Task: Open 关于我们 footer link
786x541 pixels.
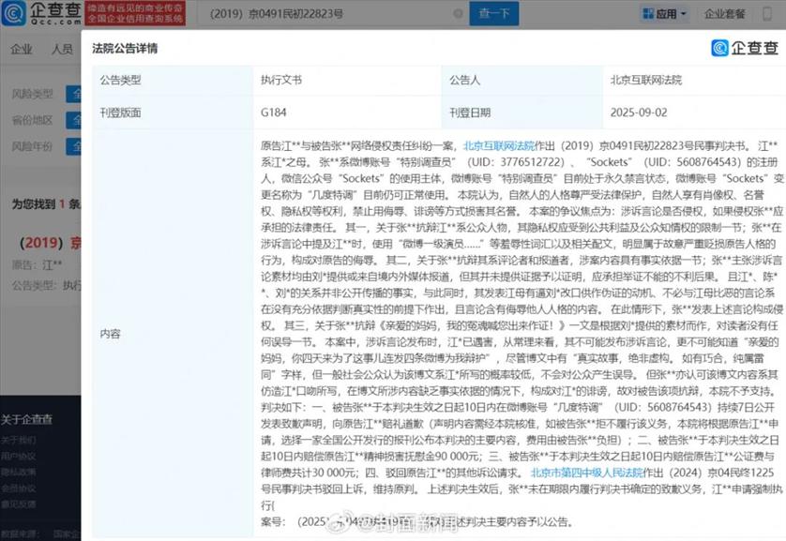Action: point(18,440)
